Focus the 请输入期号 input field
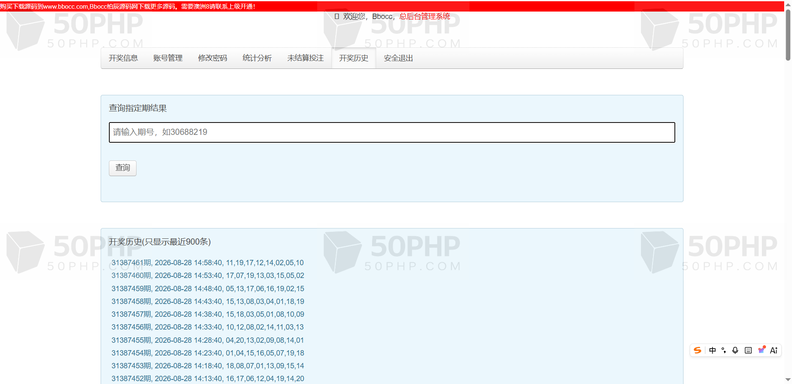792x384 pixels. [x=392, y=132]
